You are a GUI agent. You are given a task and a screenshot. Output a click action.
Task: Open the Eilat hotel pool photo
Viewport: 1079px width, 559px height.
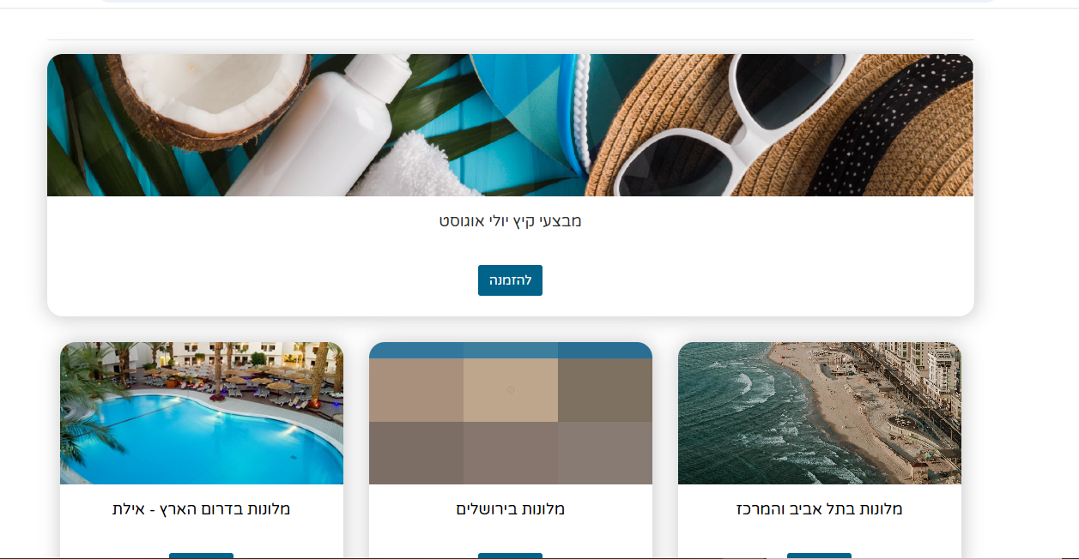point(202,413)
